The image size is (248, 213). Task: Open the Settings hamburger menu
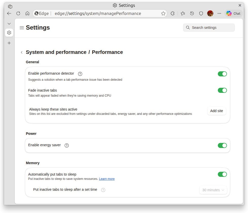(22, 28)
